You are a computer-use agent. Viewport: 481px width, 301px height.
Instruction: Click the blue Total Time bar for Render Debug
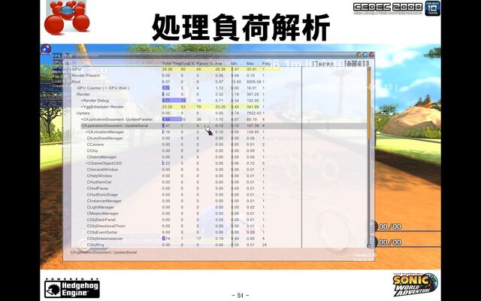point(174,101)
